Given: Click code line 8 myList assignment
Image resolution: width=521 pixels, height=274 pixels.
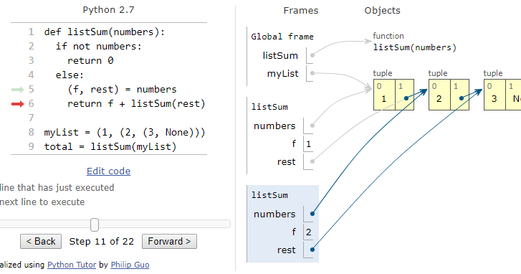Looking at the screenshot, I should pos(125,133).
